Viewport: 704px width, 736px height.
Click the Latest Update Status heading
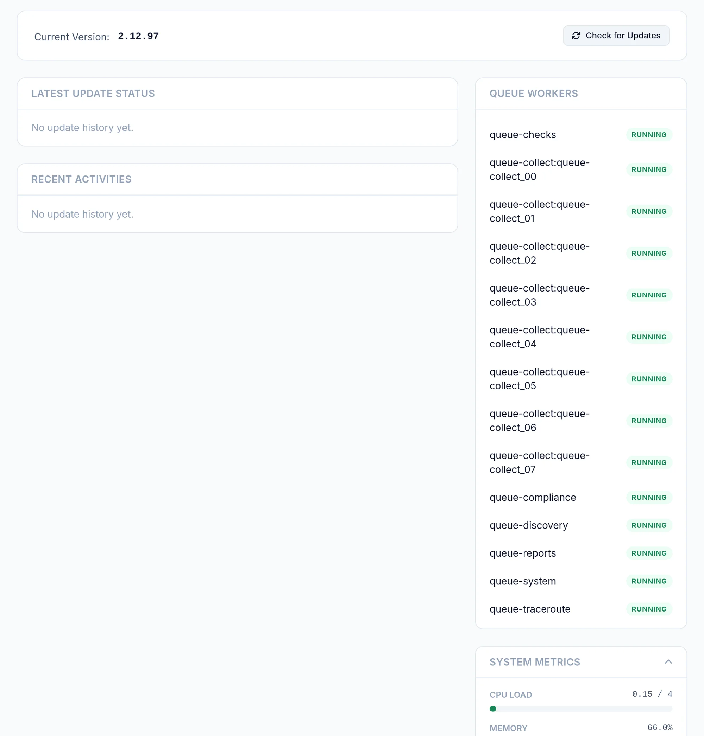click(93, 93)
